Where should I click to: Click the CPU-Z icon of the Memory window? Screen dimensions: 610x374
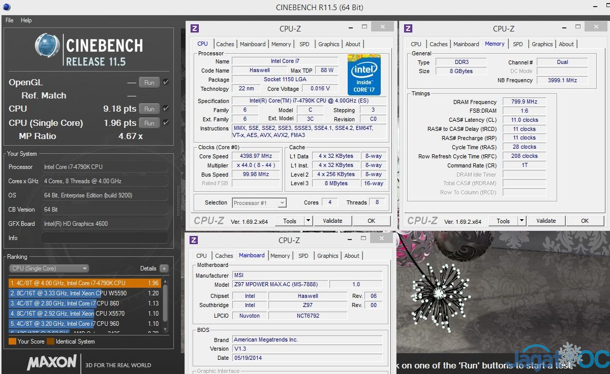tap(408, 28)
